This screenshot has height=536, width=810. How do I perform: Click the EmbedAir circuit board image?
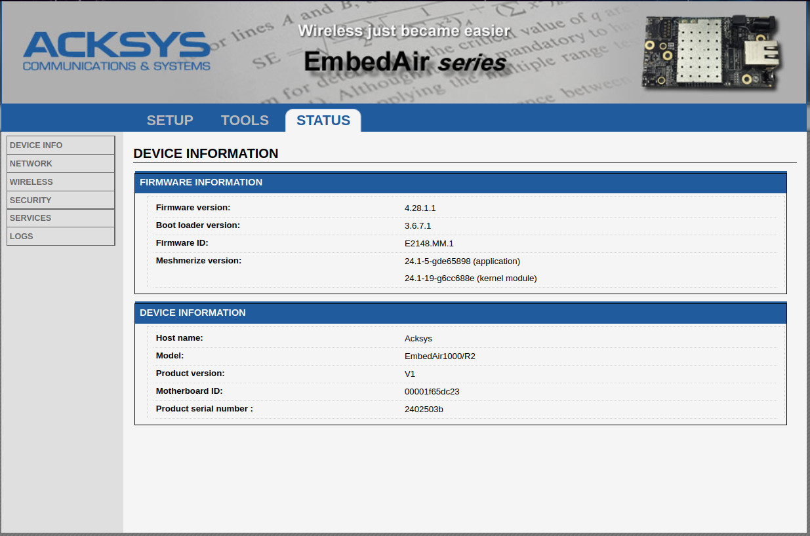[712, 52]
